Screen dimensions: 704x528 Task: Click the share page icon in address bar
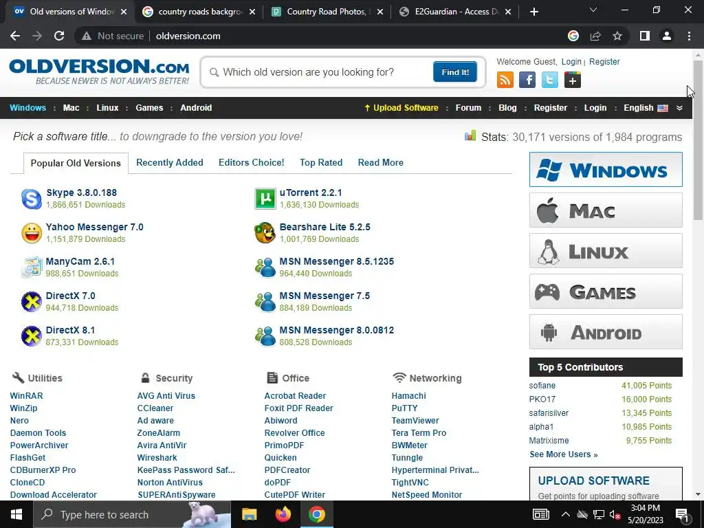coord(595,36)
